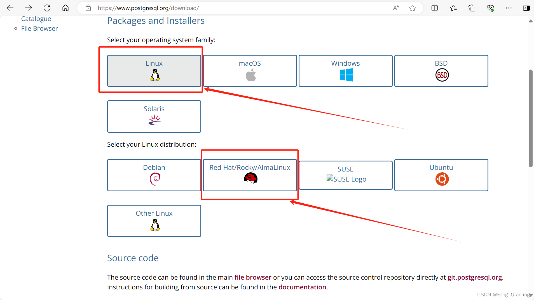Choose the SUSE distribution button
This screenshot has width=534, height=300.
pyautogui.click(x=346, y=175)
